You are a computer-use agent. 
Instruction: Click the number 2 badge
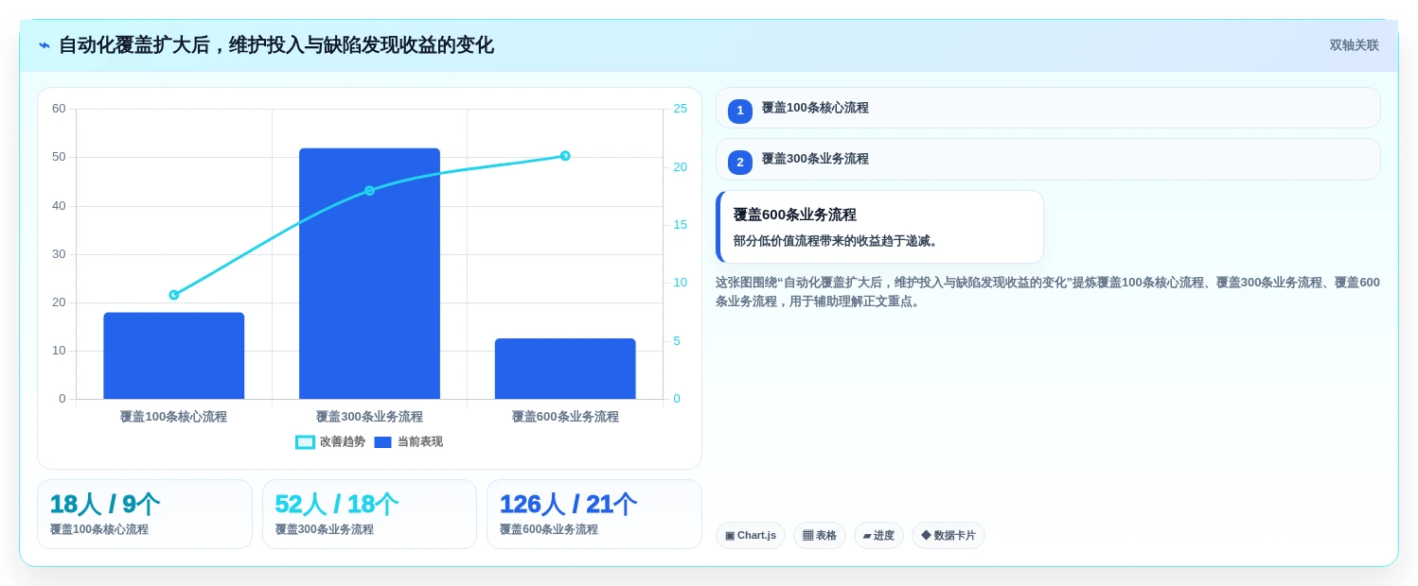[740, 162]
